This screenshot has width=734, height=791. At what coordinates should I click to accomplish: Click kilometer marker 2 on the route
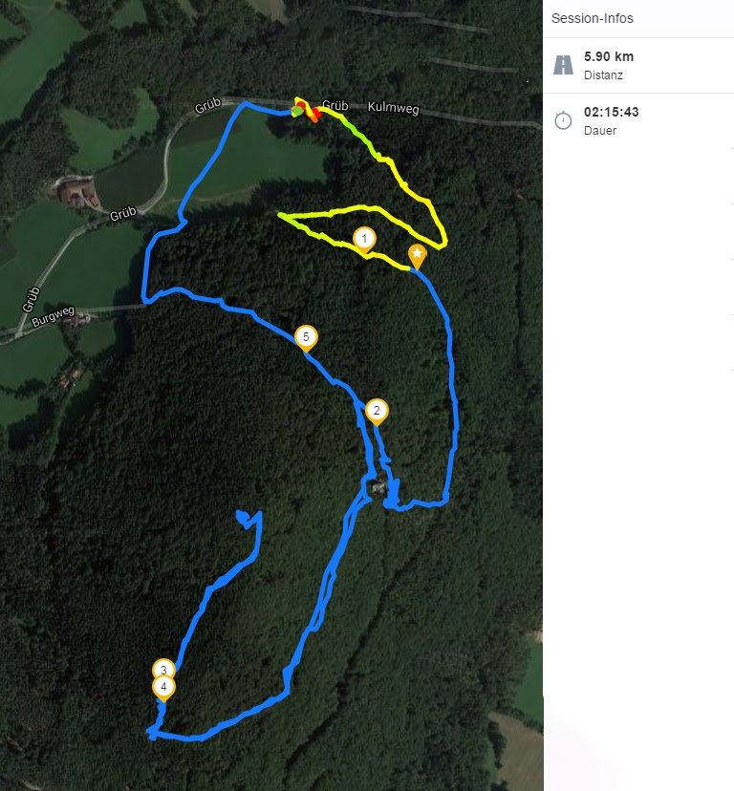377,412
